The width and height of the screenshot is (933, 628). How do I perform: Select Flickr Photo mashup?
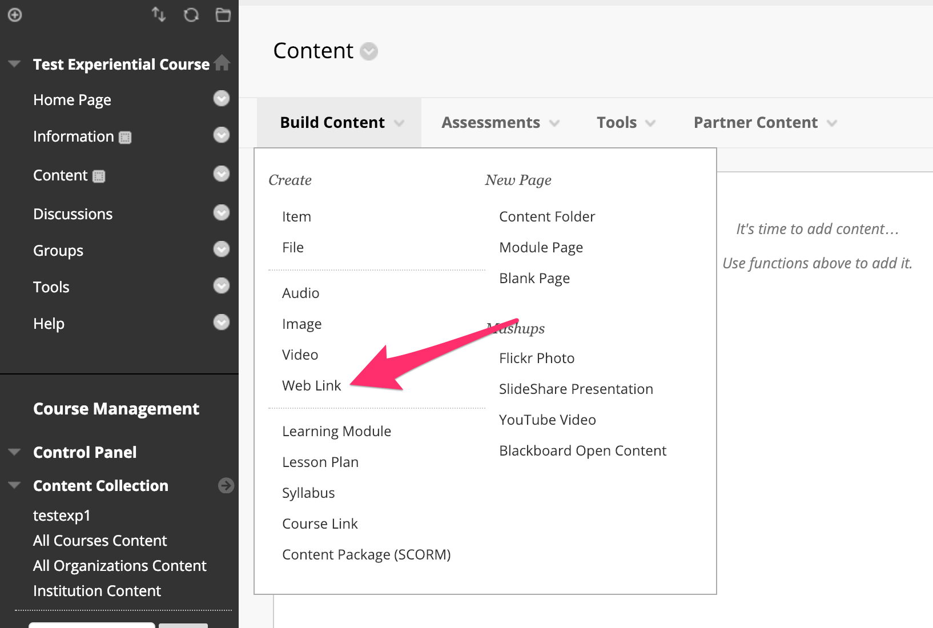537,359
